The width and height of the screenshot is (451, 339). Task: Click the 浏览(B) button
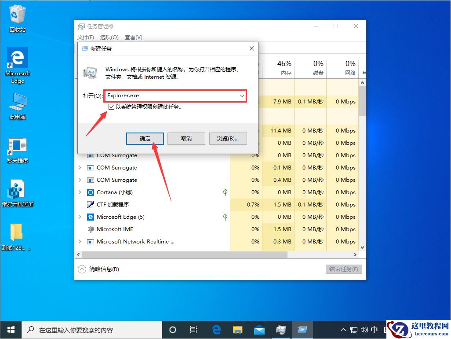coord(228,138)
